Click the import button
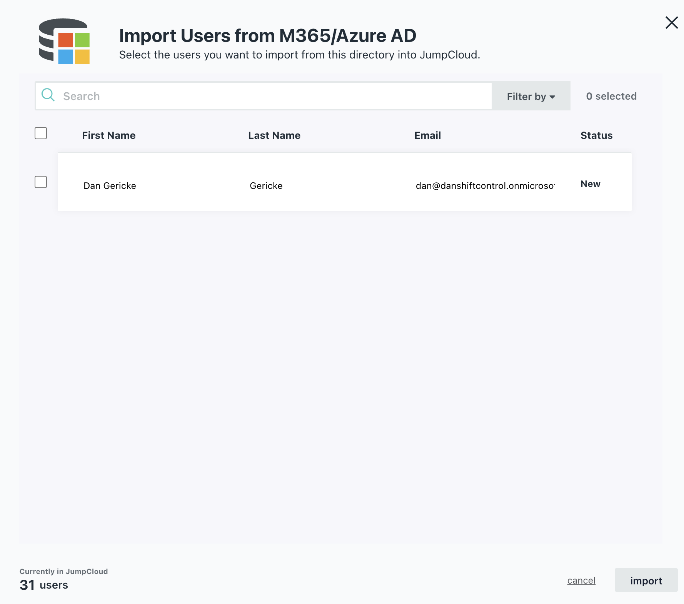The height and width of the screenshot is (604, 684). 646,580
